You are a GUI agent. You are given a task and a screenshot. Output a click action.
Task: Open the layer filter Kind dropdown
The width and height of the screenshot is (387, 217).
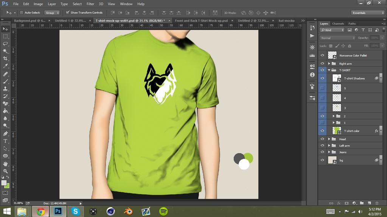[332, 30]
